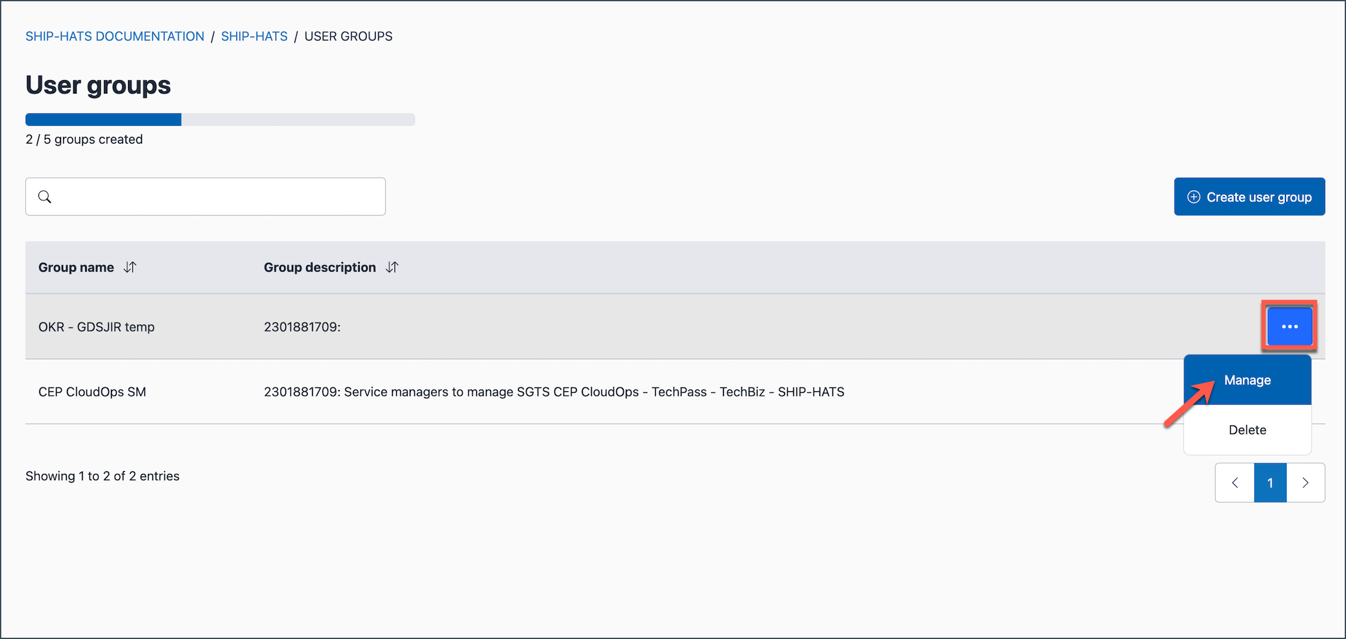The width and height of the screenshot is (1346, 639).
Task: Choose Manage from the actions menu
Action: point(1247,380)
